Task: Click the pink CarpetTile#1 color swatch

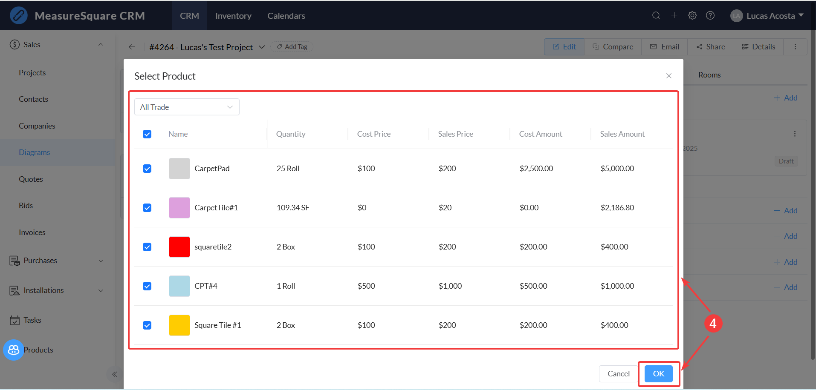Action: click(179, 208)
